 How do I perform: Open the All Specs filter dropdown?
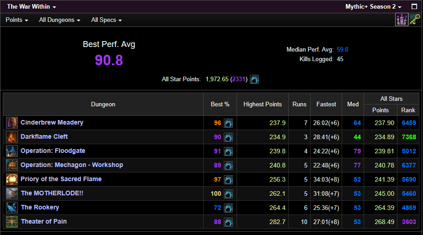click(106, 20)
